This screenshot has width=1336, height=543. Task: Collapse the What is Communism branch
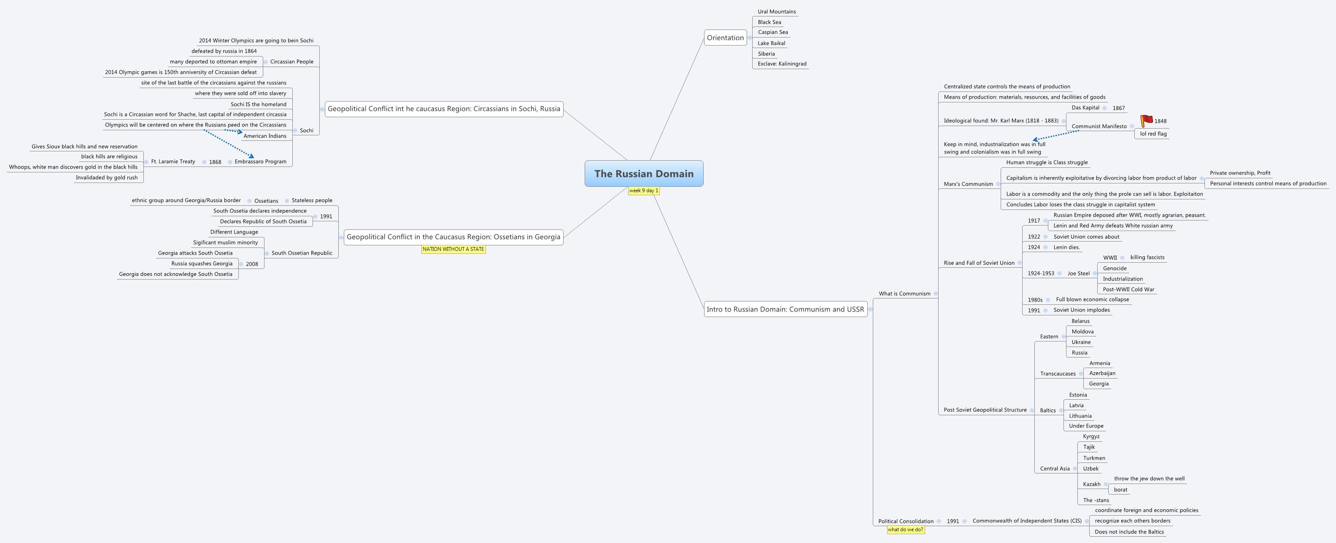coord(935,293)
